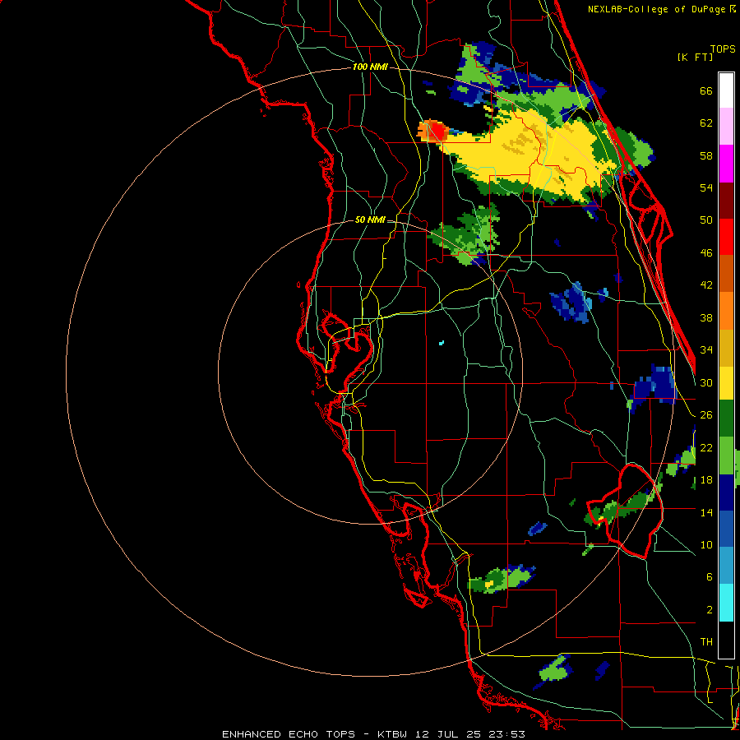740x740 pixels.
Task: Click the legend value 66
Action: click(706, 90)
